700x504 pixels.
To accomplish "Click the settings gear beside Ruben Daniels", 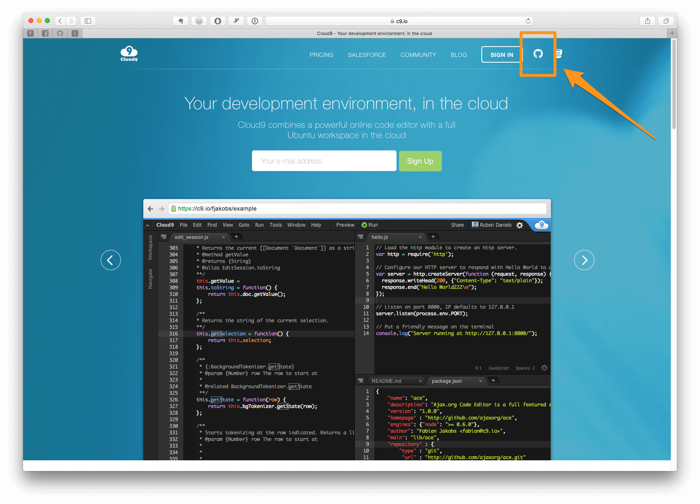I will click(x=520, y=225).
